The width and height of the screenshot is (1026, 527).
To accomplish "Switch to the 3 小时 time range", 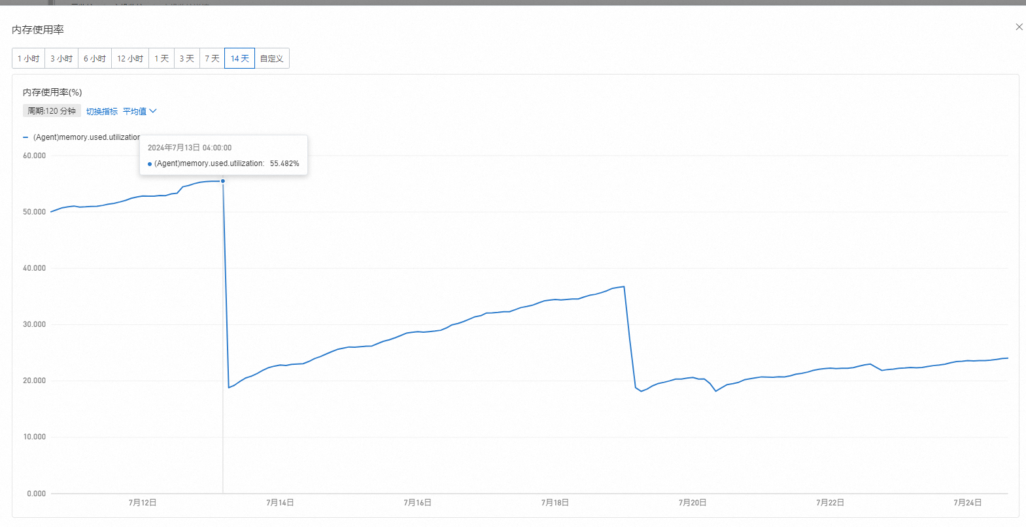I will click(x=61, y=58).
